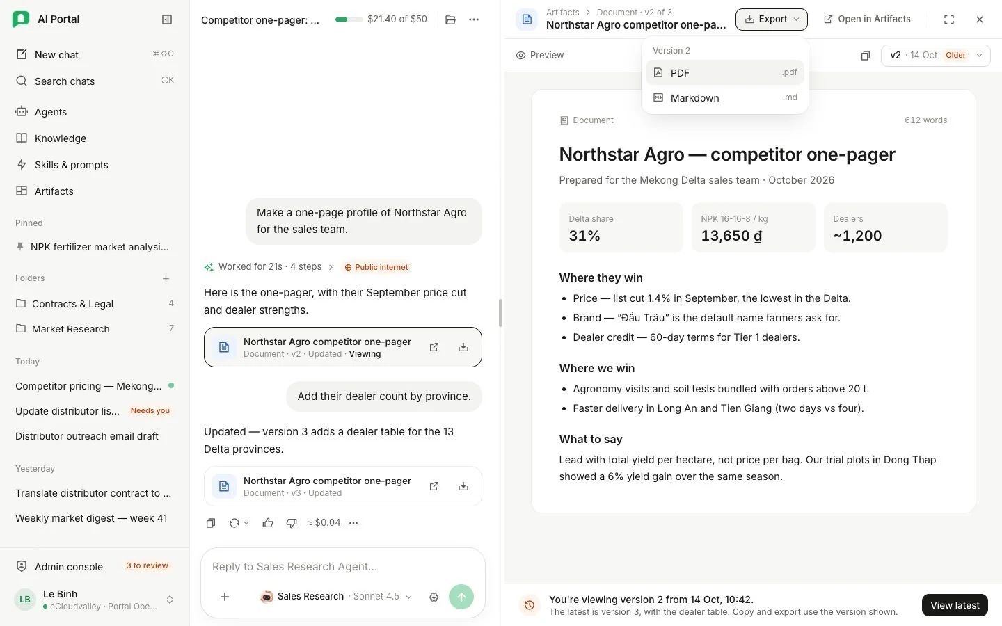Toggle web access globe icon in composer

click(x=434, y=597)
